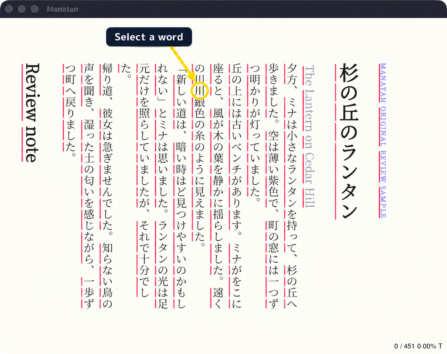
Task: Select the word 鳥 in the story
Action: (107, 292)
